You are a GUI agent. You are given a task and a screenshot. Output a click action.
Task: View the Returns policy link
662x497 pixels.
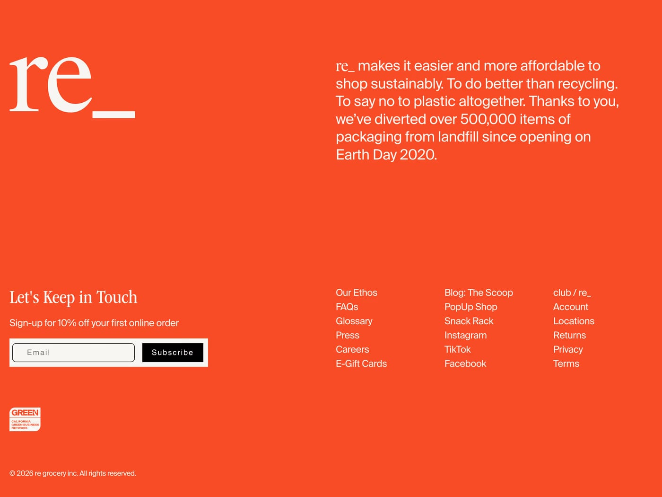click(570, 335)
